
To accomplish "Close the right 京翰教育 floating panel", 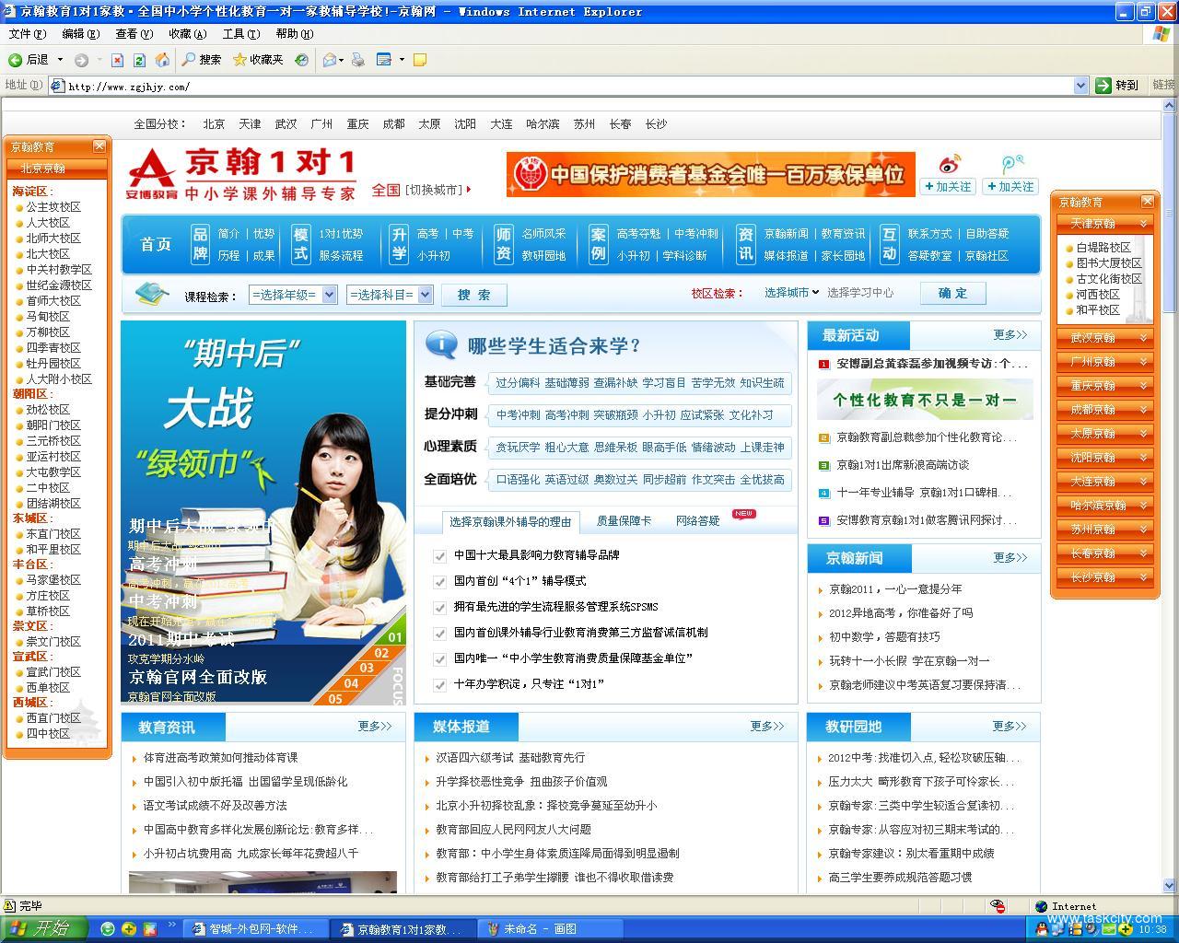I will click(1147, 202).
